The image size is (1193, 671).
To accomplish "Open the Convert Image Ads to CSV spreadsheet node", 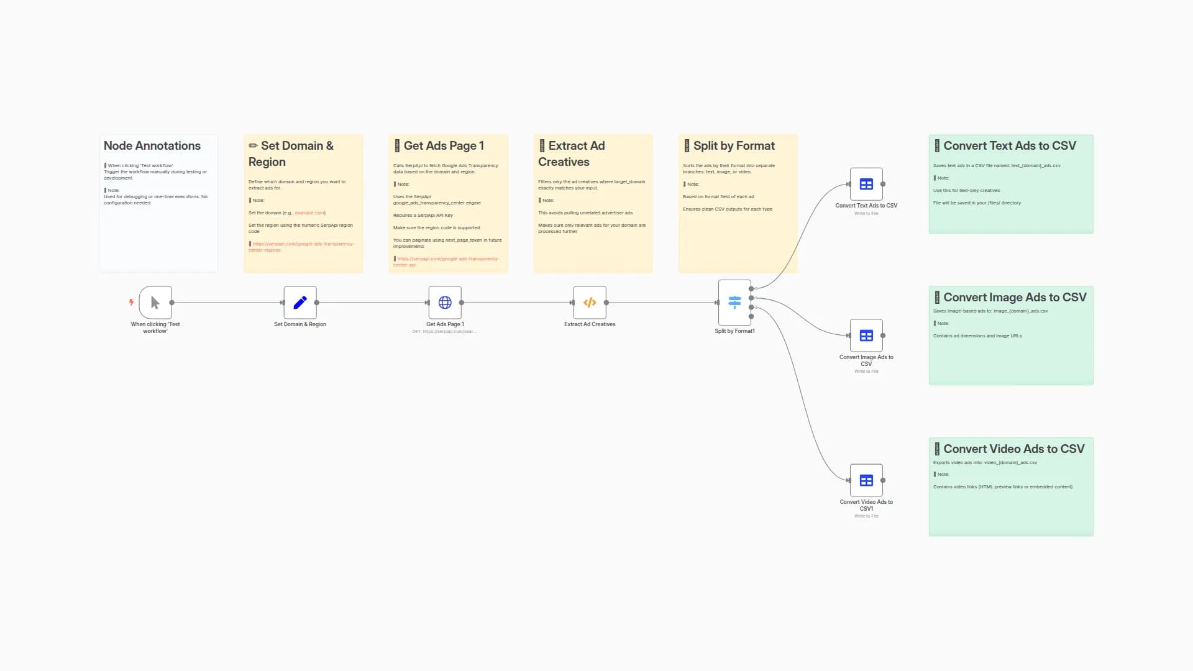I will click(866, 335).
